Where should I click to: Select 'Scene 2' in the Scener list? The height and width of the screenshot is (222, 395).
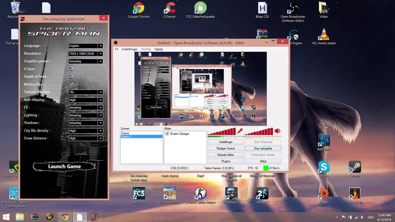[141, 137]
